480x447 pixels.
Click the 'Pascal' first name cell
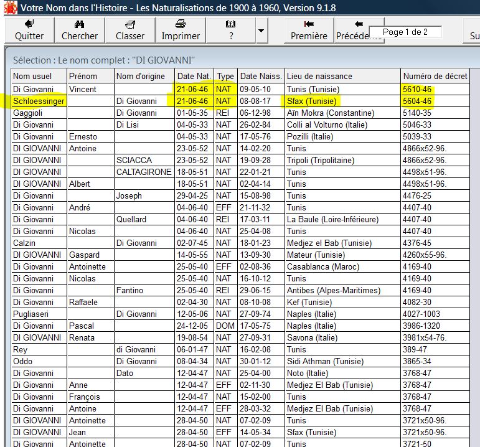(x=90, y=326)
